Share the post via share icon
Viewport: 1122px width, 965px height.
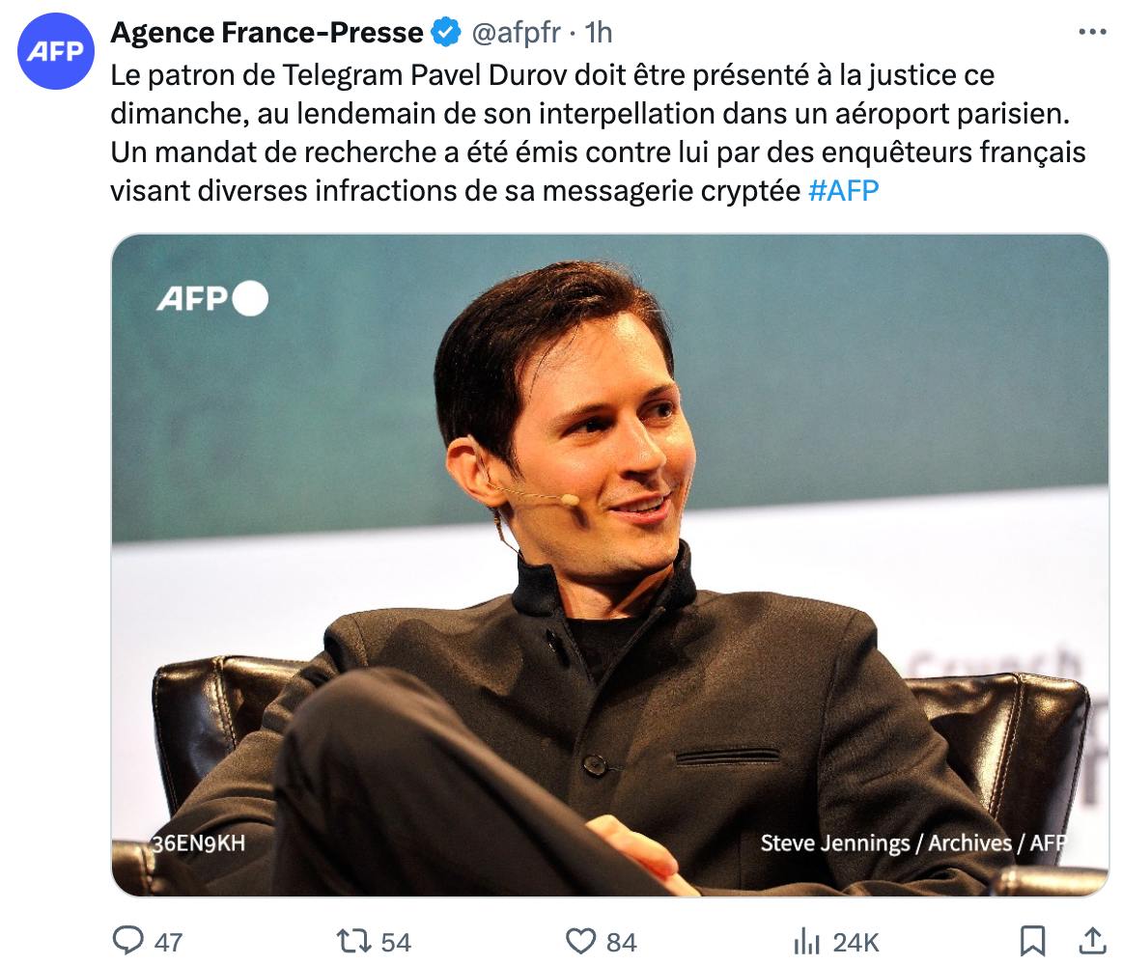click(x=1091, y=940)
